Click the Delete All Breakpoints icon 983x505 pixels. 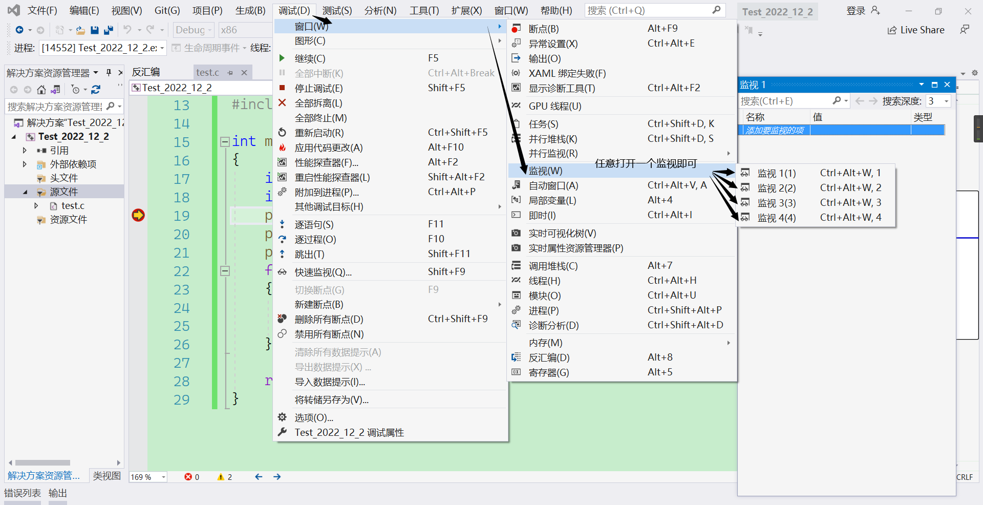pyautogui.click(x=282, y=319)
